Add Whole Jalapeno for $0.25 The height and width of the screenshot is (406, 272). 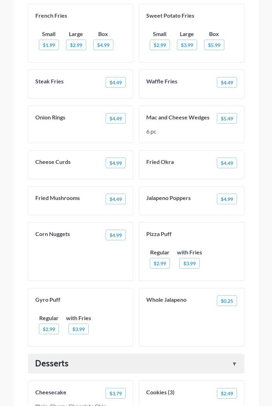point(227,301)
